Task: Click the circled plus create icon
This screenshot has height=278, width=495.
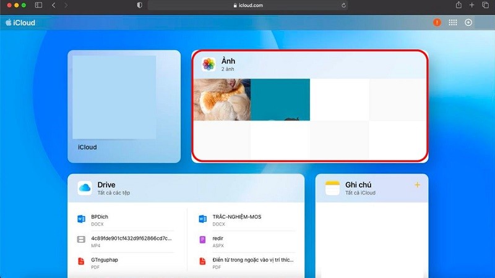Action: click(x=468, y=22)
